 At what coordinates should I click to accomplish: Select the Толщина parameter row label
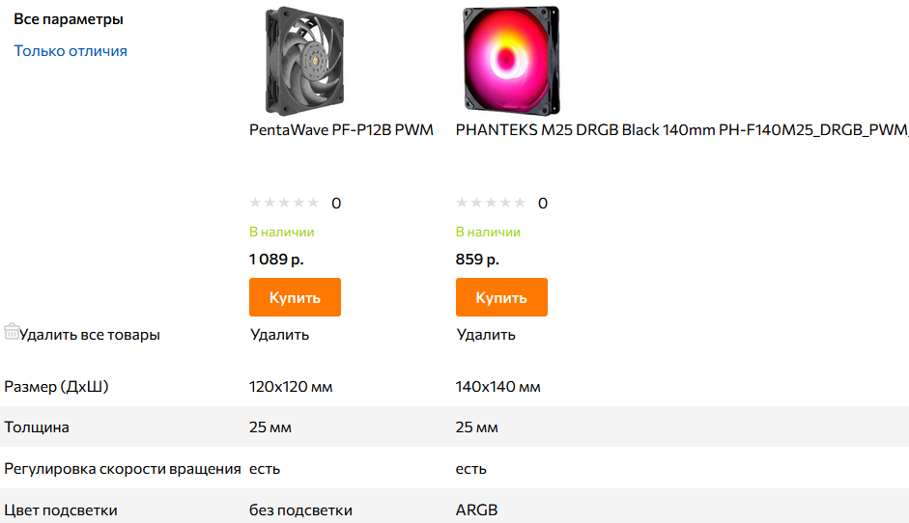(x=37, y=427)
